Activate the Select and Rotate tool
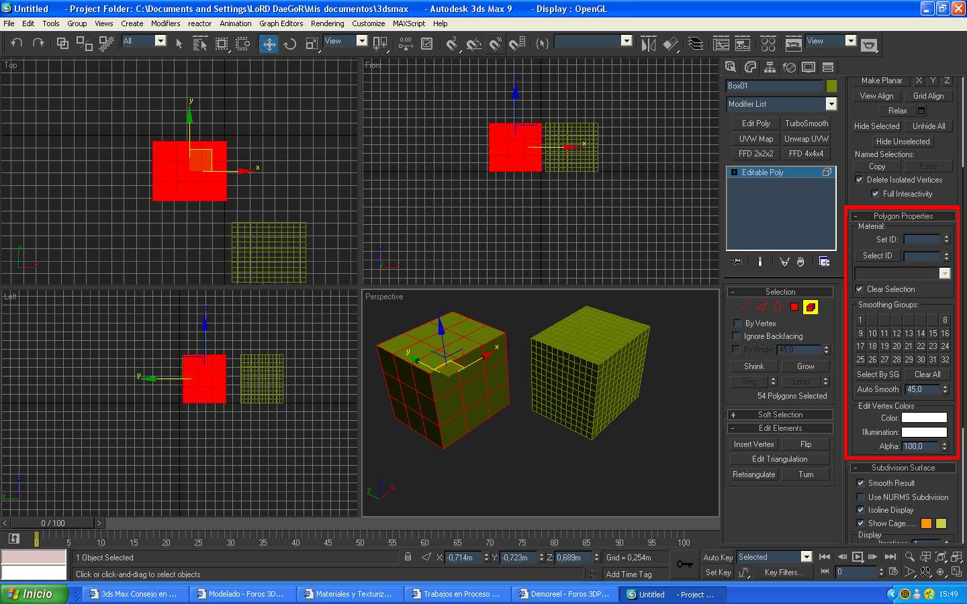The height and width of the screenshot is (604, 967). pos(290,44)
